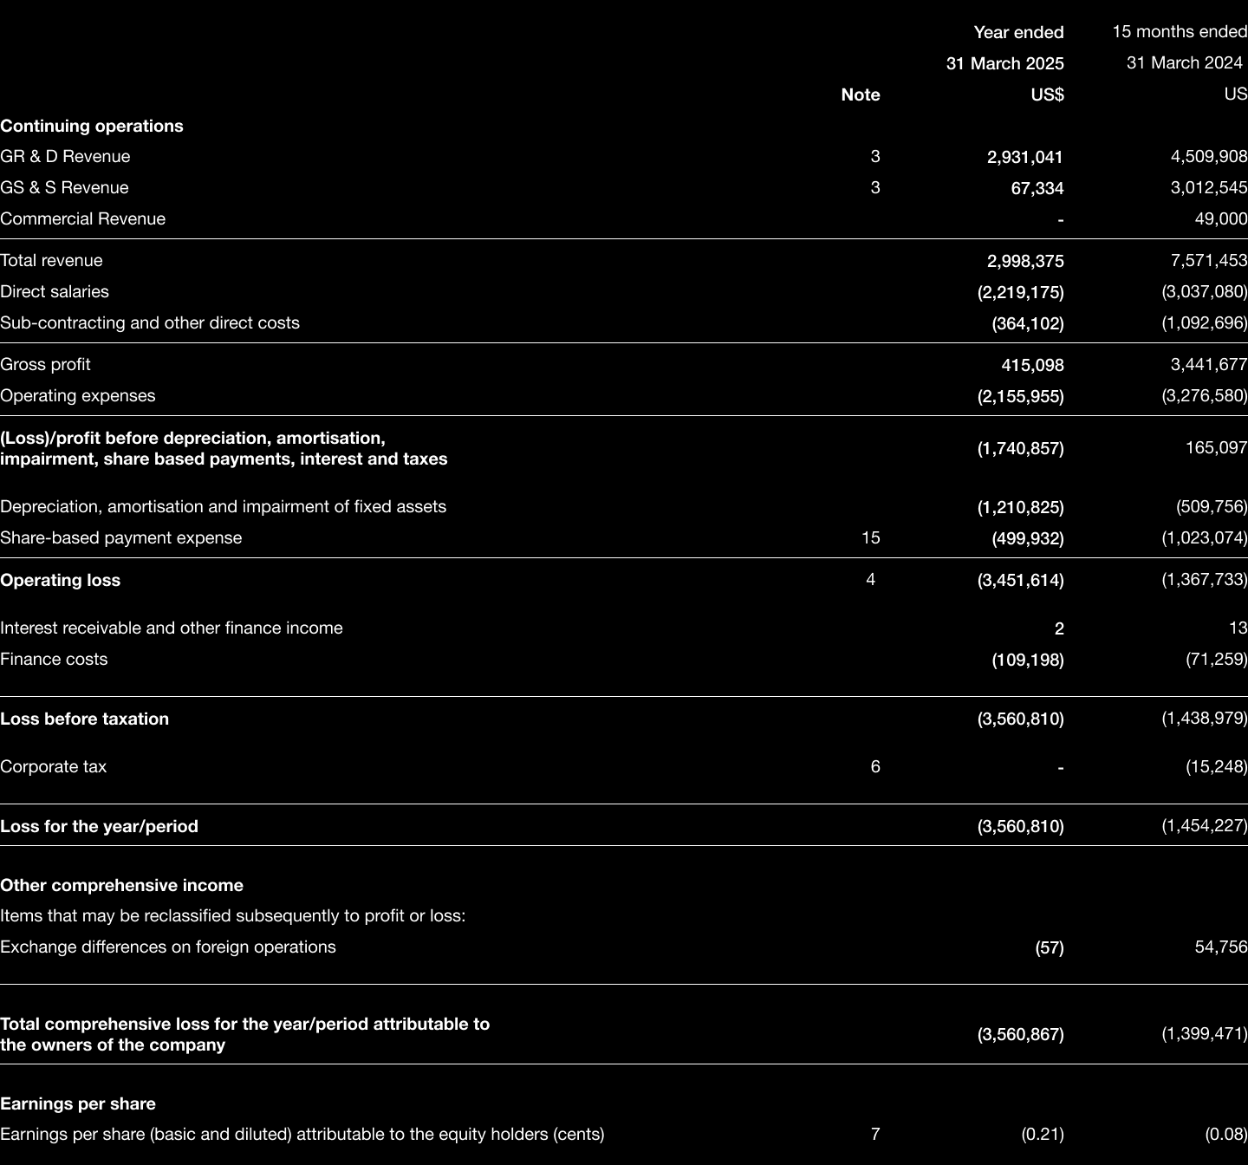
Task: Select 'Loss for the year/period' heading
Action: (x=100, y=826)
